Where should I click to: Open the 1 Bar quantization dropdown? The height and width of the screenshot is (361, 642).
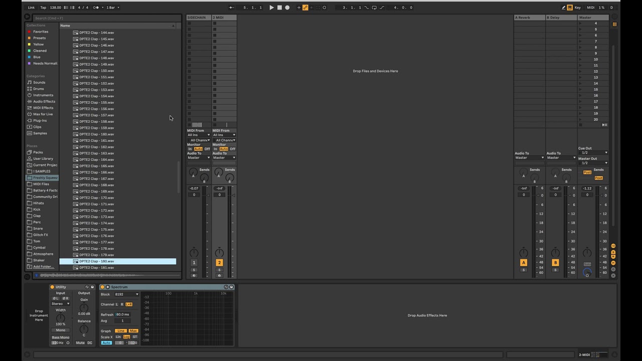click(113, 8)
